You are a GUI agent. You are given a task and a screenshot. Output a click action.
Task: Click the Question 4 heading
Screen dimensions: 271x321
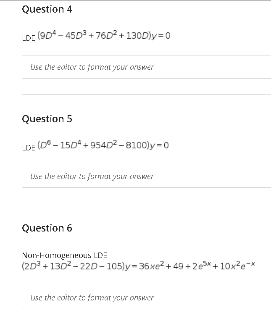click(47, 9)
